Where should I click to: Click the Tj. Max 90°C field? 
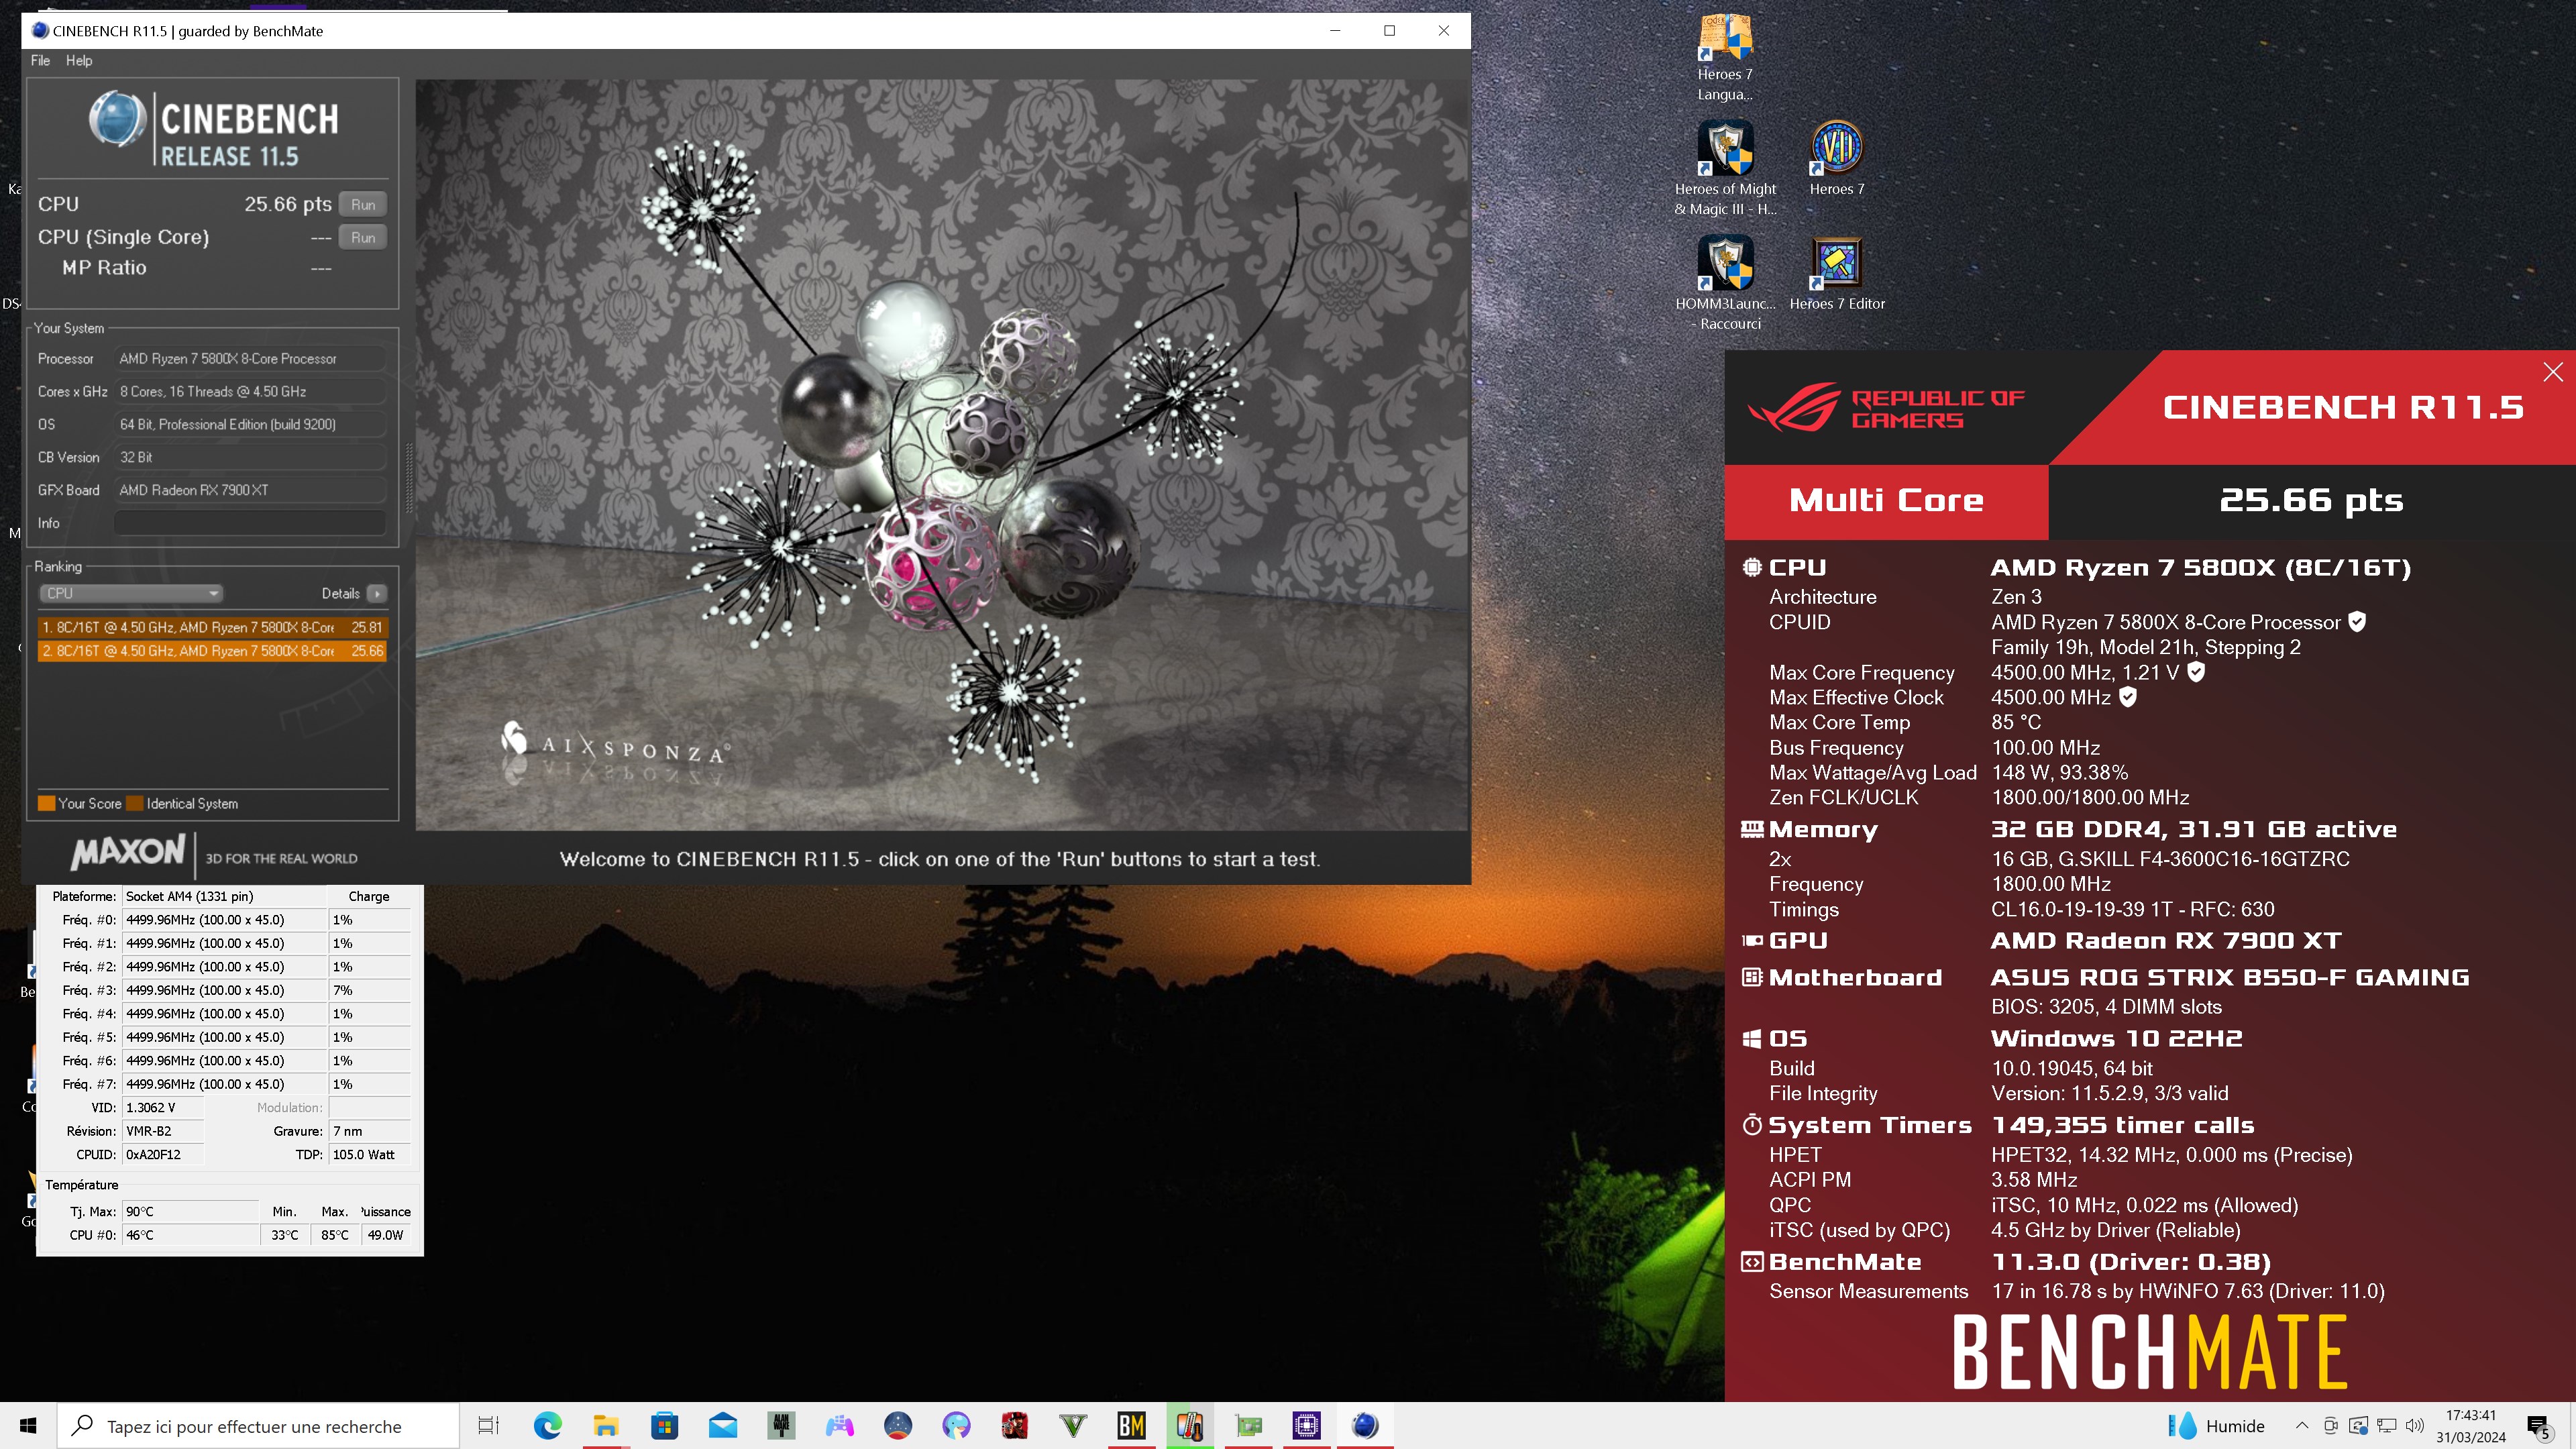[190, 1211]
